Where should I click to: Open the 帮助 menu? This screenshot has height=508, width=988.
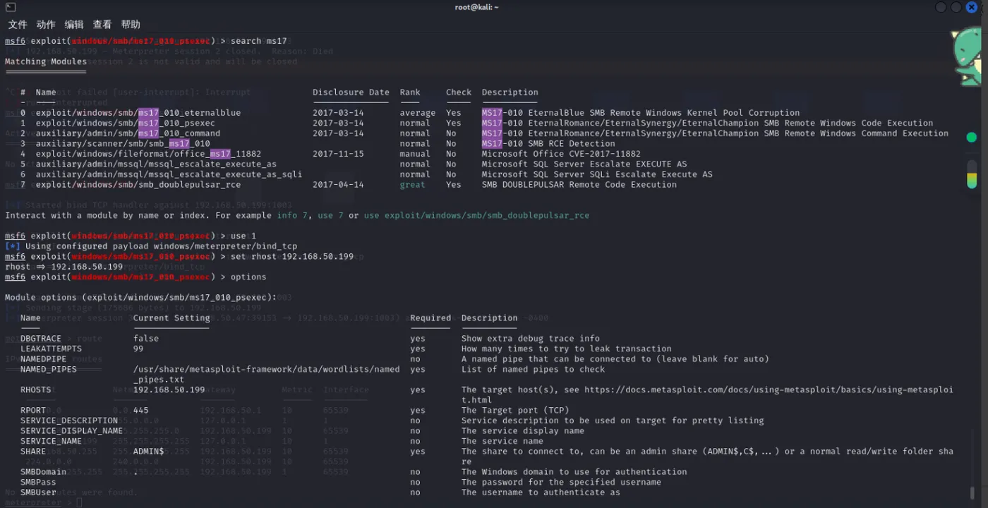(x=131, y=25)
